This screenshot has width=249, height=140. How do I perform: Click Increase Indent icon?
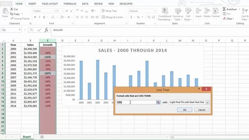97,17
